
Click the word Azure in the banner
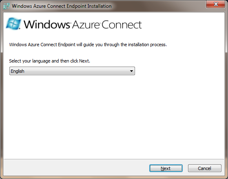86,25
